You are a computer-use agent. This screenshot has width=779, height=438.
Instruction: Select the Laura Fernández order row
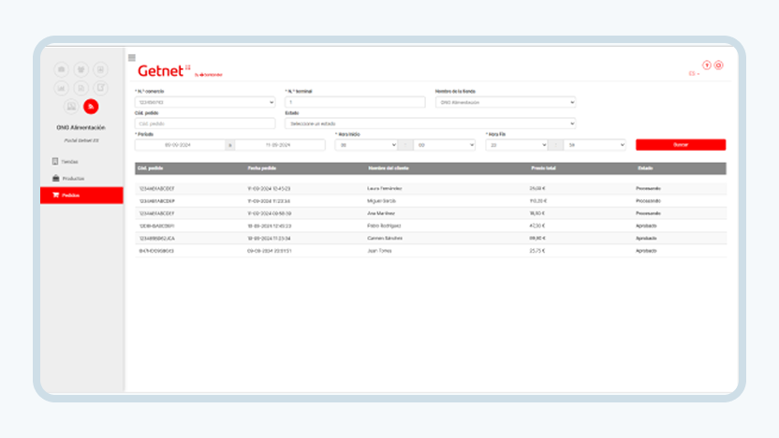(431, 189)
